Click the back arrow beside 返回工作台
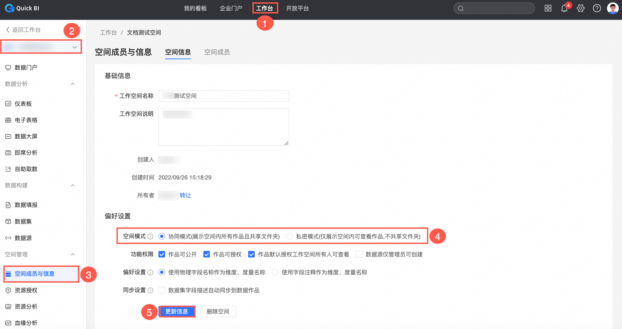The height and width of the screenshot is (329, 622). click(x=8, y=30)
